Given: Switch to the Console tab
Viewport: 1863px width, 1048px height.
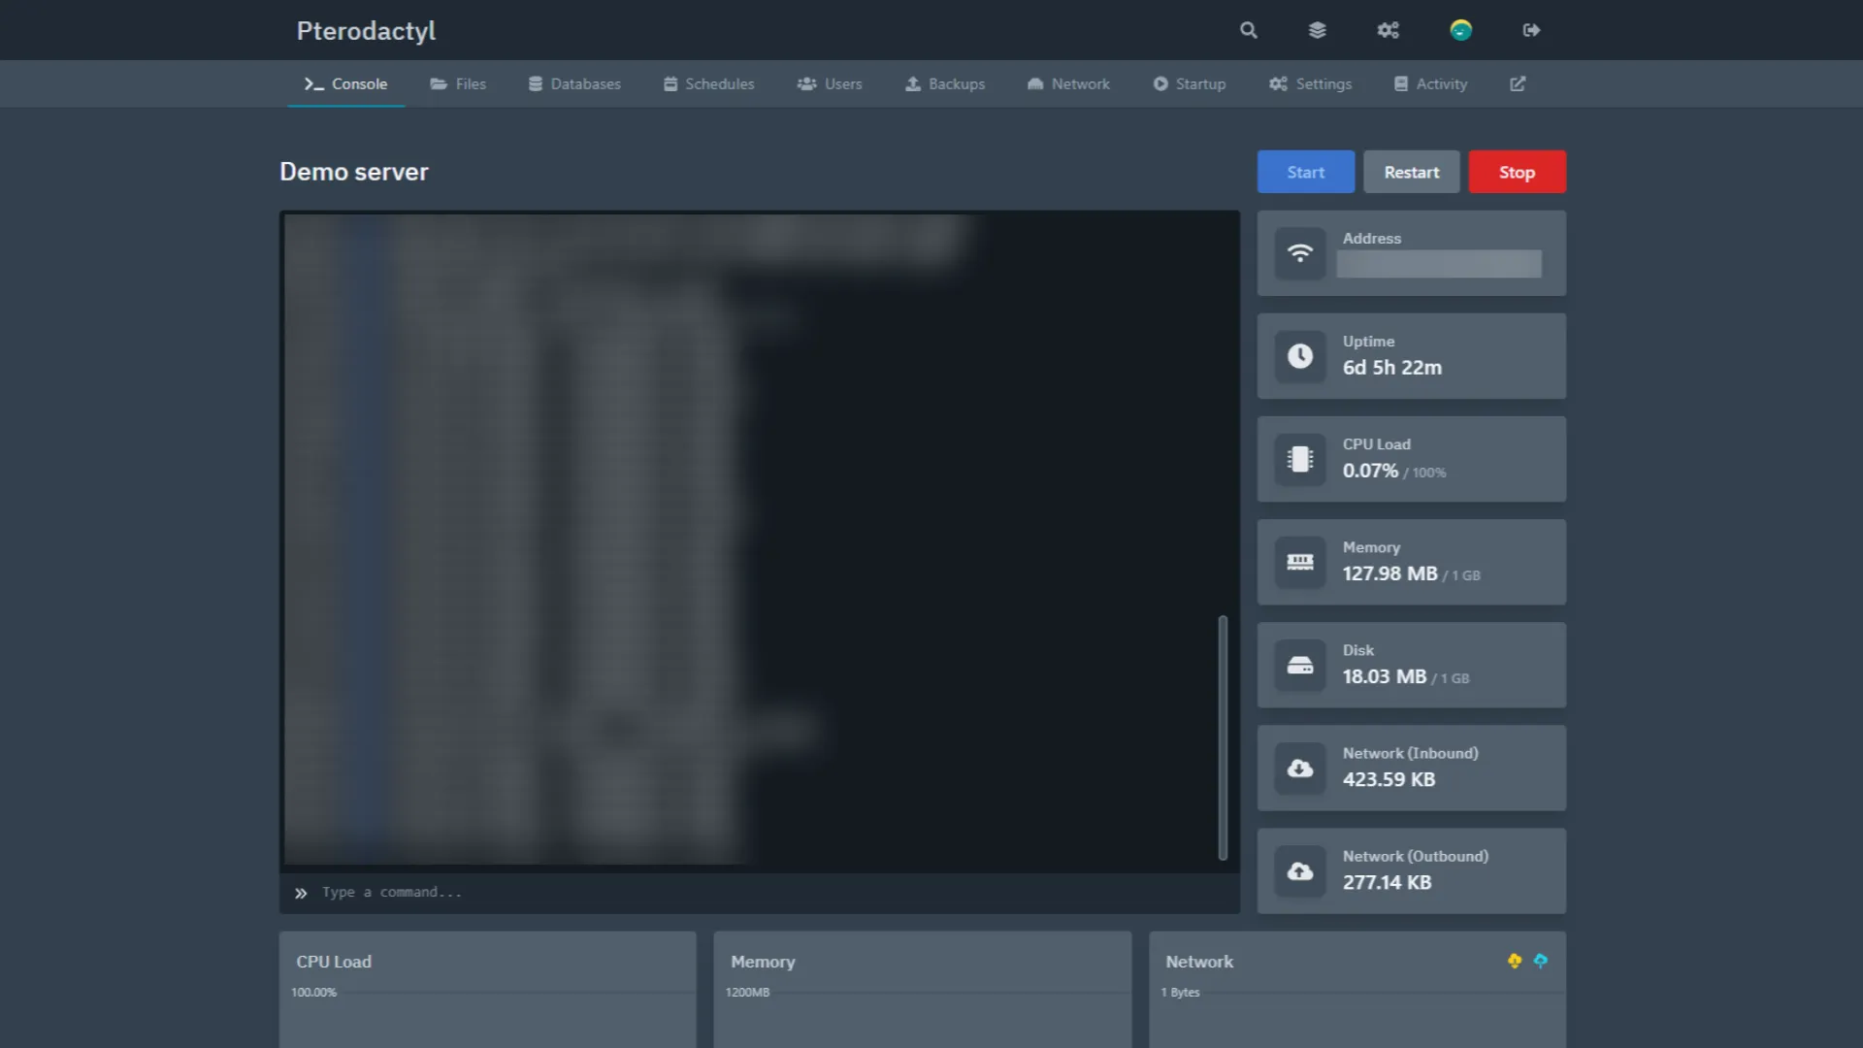Looking at the screenshot, I should coord(346,84).
